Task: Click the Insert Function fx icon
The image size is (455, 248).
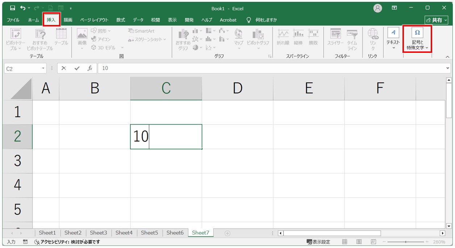Action: pyautogui.click(x=90, y=68)
